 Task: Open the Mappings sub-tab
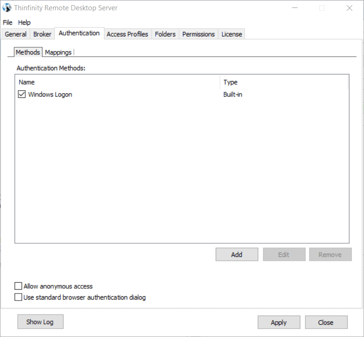[58, 52]
